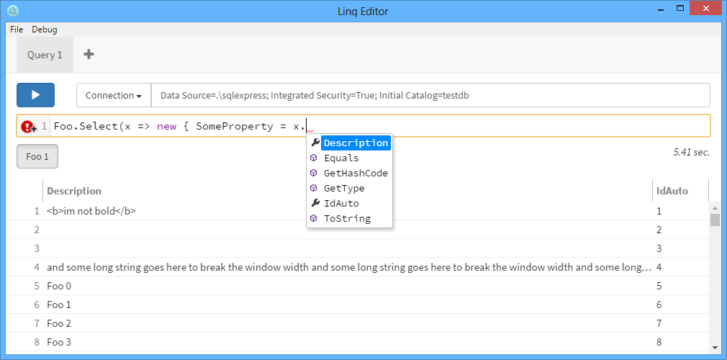Click the '5.41 sec.' execution time text
Image resolution: width=727 pixels, height=360 pixels.
tap(691, 152)
